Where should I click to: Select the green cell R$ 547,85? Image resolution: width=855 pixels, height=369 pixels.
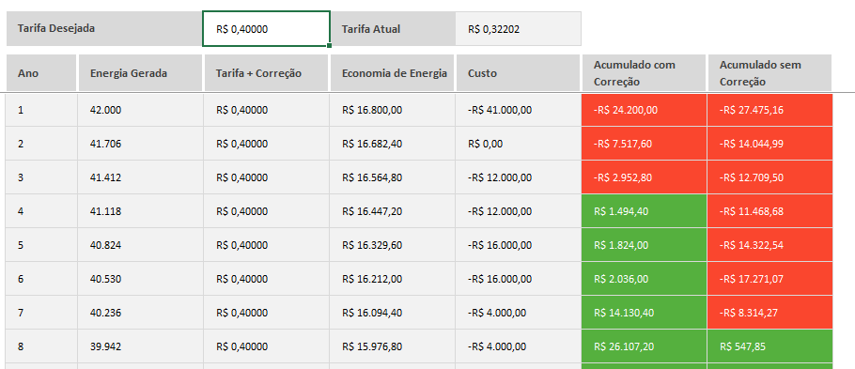[769, 346]
